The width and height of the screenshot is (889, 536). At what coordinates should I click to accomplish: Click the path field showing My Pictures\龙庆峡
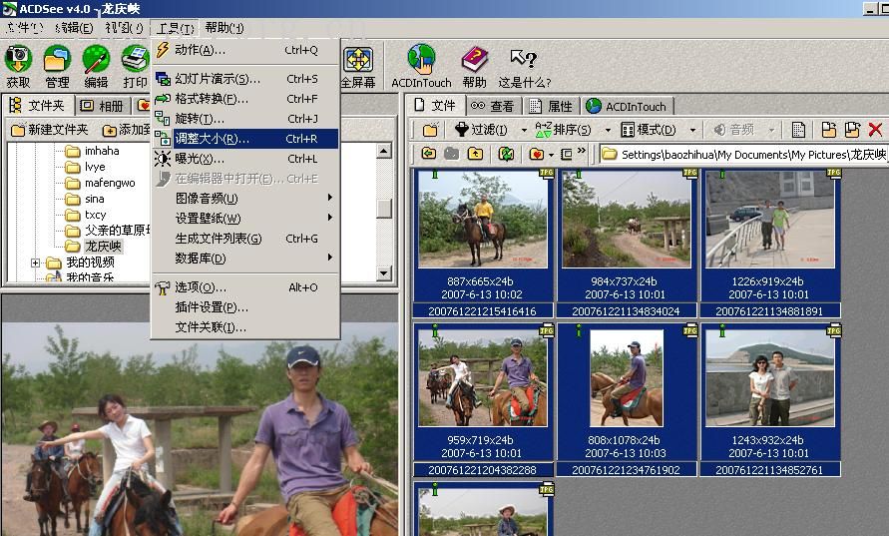click(x=743, y=155)
